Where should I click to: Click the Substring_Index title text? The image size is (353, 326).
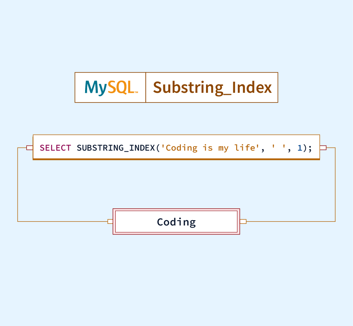[x=212, y=88]
